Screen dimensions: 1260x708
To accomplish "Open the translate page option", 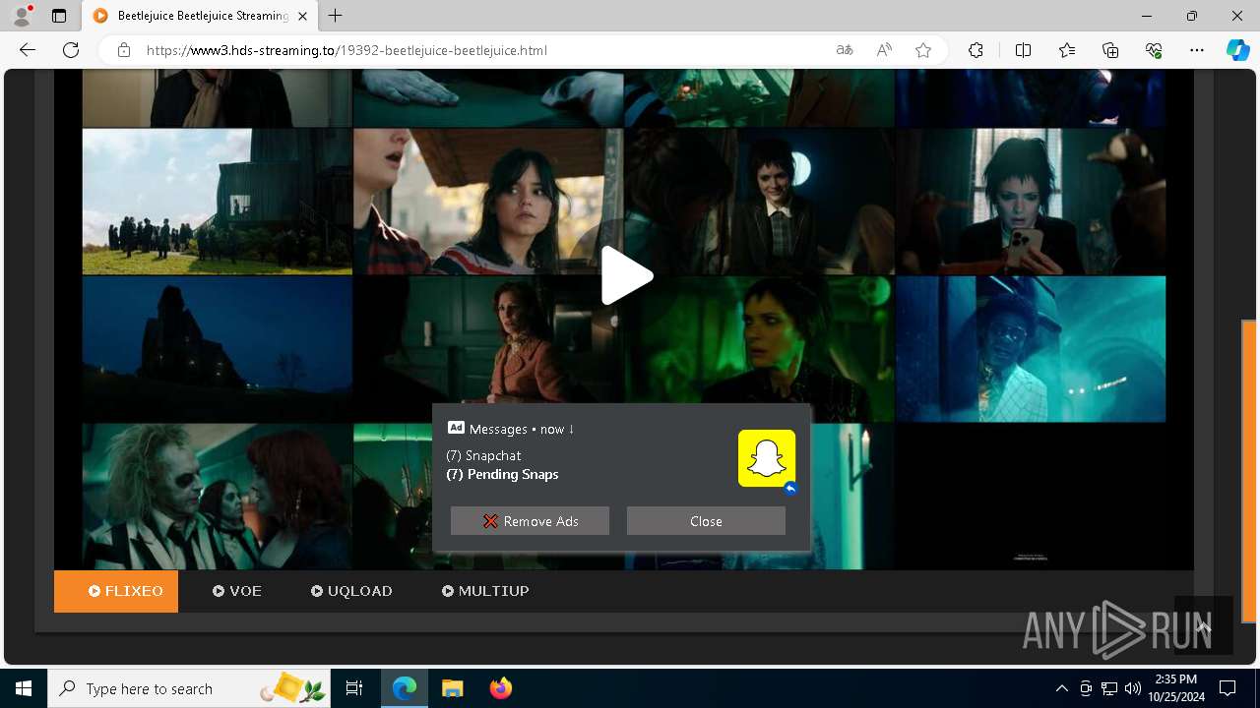I will click(x=845, y=50).
